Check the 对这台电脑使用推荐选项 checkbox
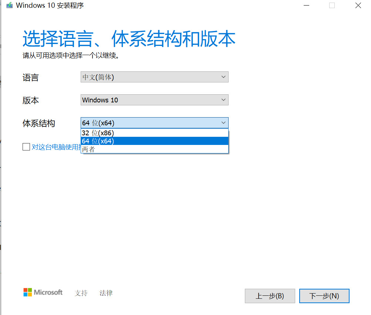Screen dimensions: 371x315 tap(26, 147)
